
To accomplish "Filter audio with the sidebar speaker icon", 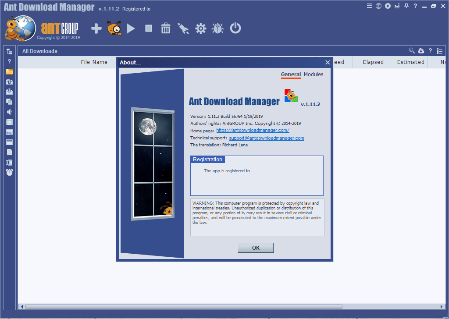I will 10,112.
